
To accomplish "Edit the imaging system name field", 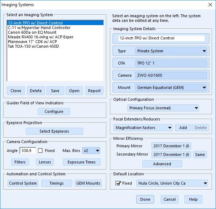I will coord(161,38).
